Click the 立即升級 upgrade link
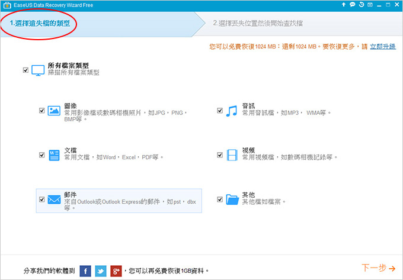This screenshot has width=403, height=280. [x=383, y=46]
